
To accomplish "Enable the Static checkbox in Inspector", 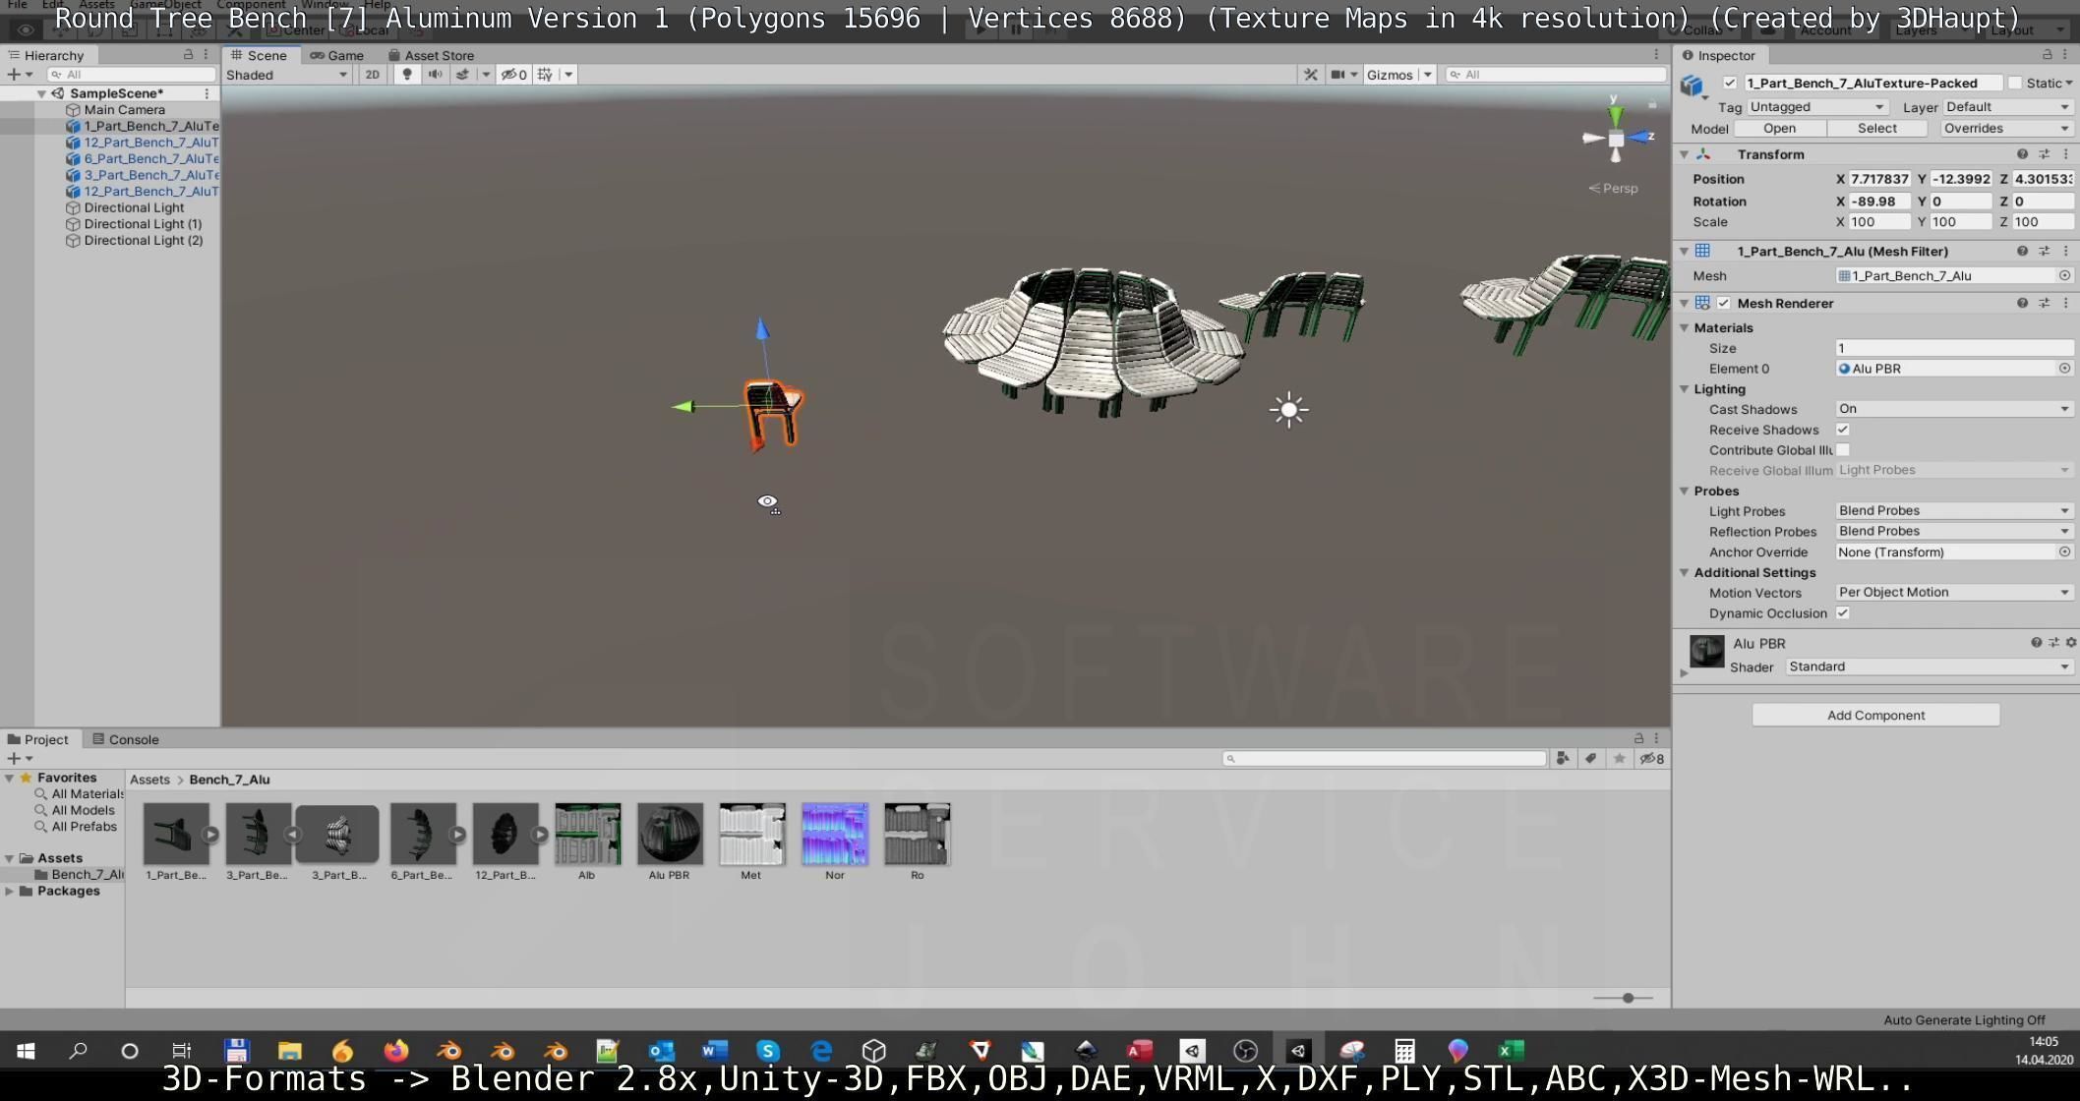I will click(x=2015, y=84).
